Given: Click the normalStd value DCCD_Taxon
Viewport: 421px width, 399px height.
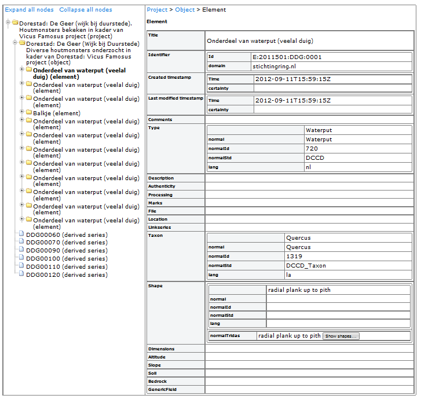Looking at the screenshot, I should click(x=306, y=266).
